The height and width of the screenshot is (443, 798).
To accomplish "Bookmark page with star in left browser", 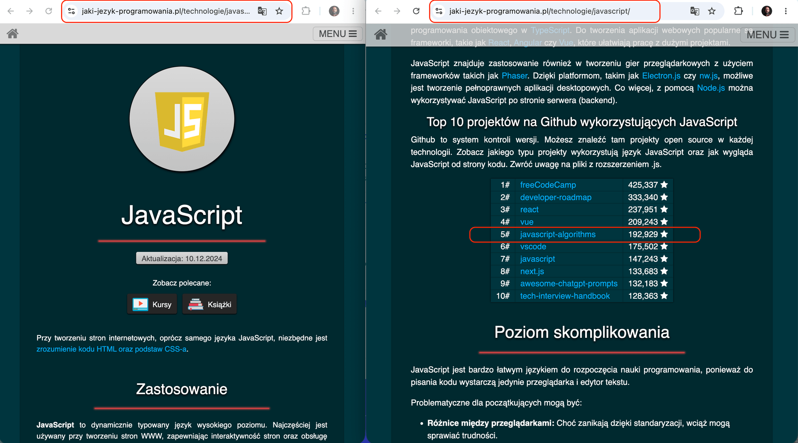I will pyautogui.click(x=279, y=11).
